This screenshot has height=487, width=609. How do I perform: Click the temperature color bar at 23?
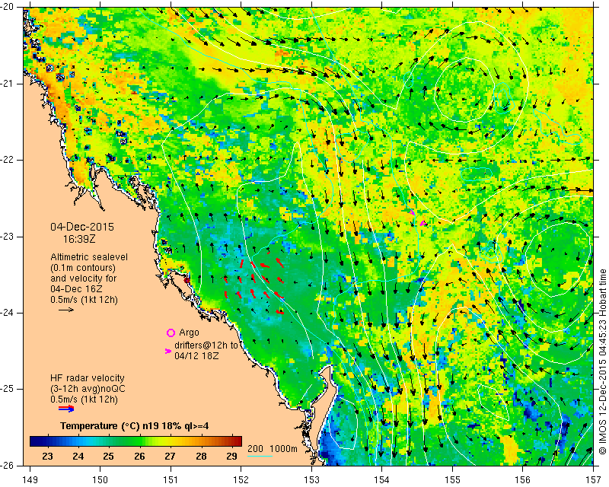coord(47,441)
